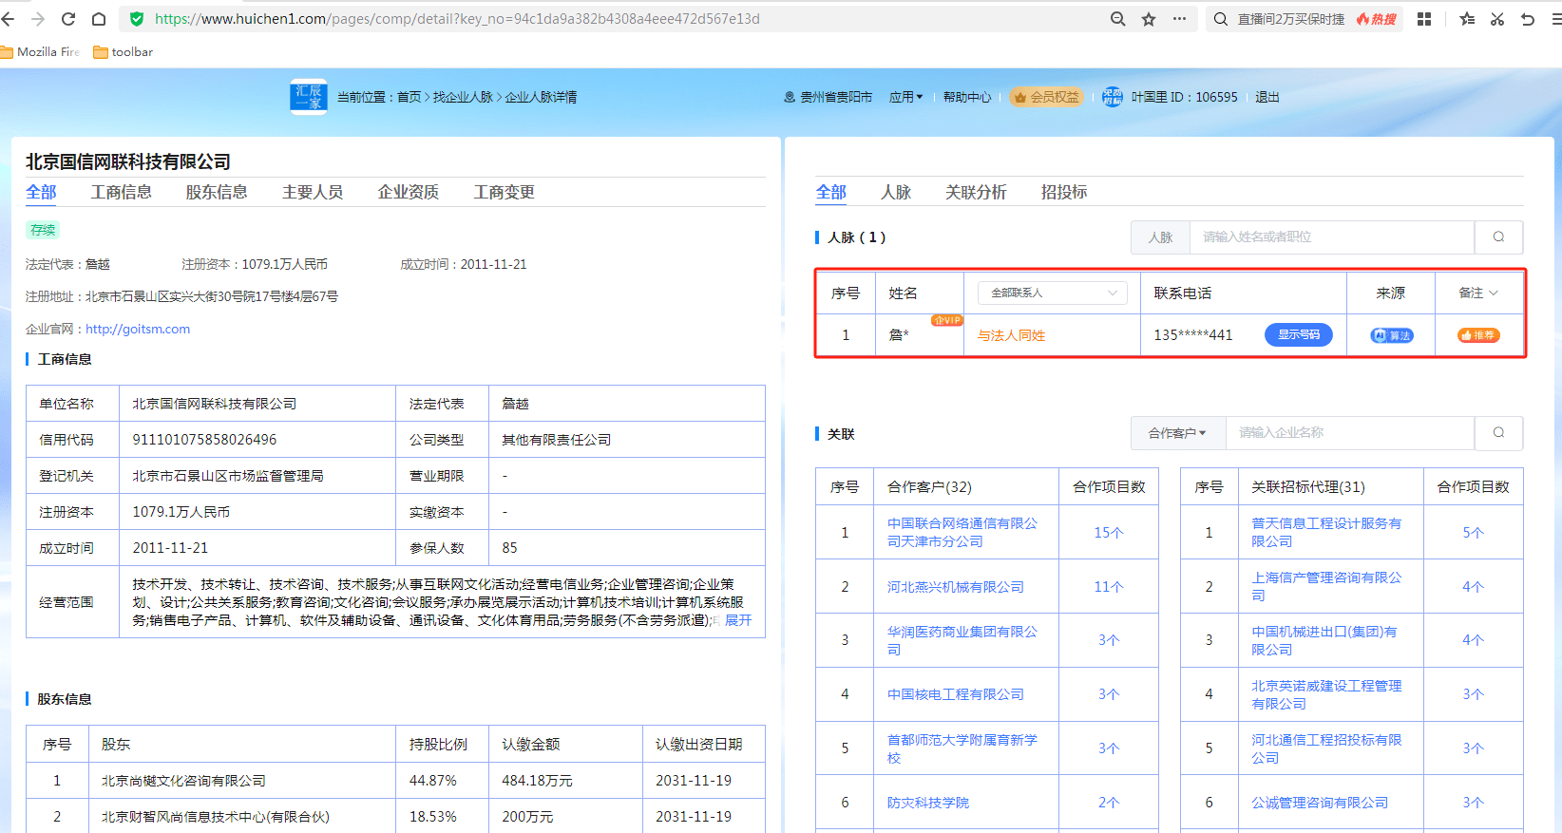Open the 人脉 search type selector

point(1160,237)
